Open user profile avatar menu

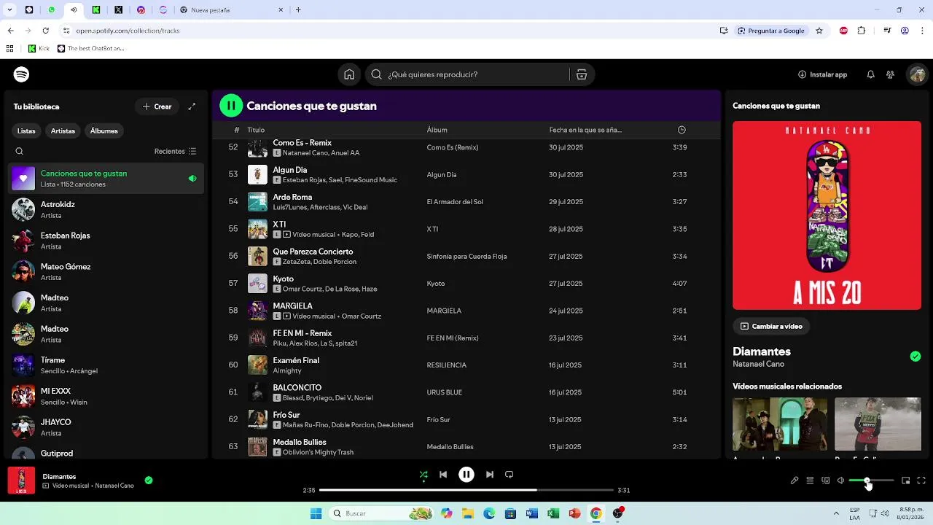click(x=917, y=74)
